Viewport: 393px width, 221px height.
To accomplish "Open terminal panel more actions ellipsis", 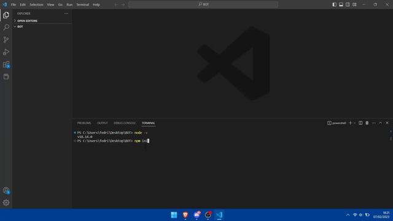I will [374, 123].
